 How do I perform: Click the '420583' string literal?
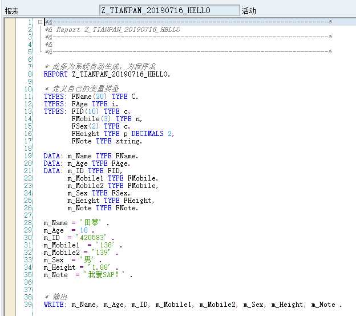(91, 238)
